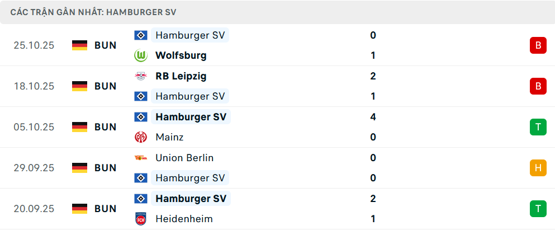Image resolution: width=555 pixels, height=230 pixels.
Task: Click the red B badge for Wolfsburg match
Action: [x=538, y=45]
